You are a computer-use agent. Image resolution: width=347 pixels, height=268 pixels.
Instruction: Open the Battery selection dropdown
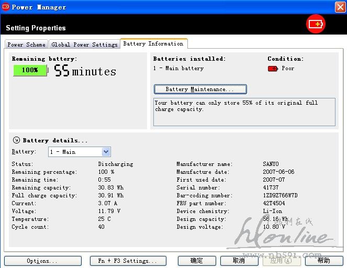[106, 152]
